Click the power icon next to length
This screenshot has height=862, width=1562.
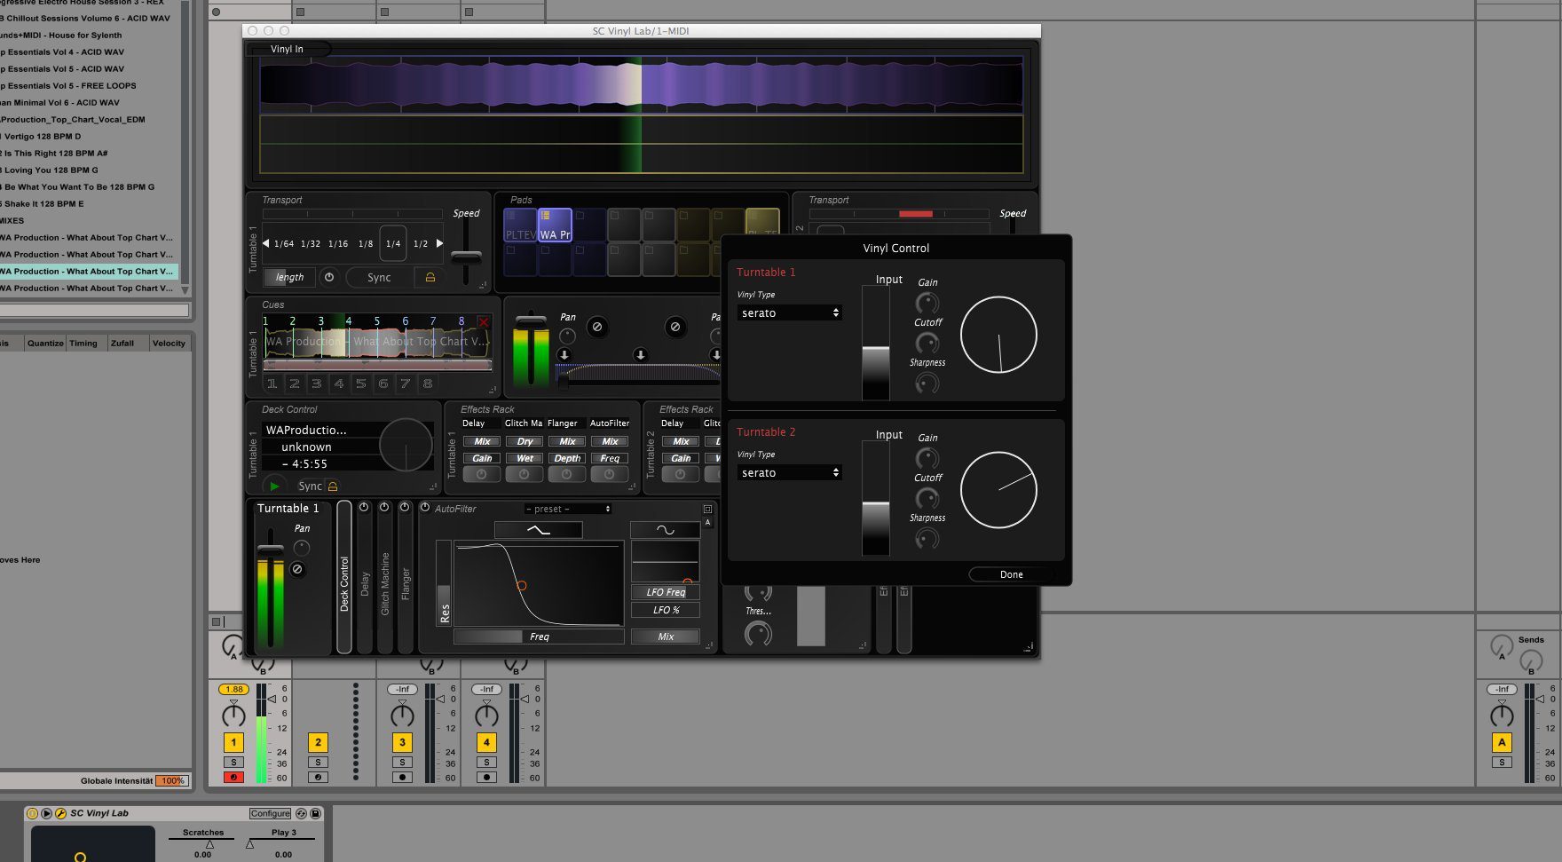(x=329, y=277)
